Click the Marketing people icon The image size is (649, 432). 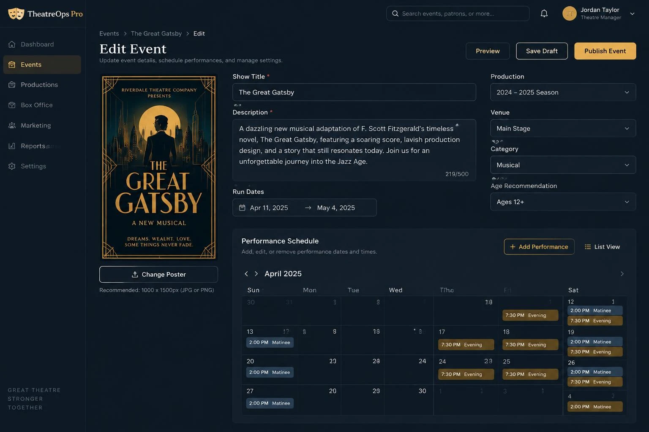tap(12, 125)
